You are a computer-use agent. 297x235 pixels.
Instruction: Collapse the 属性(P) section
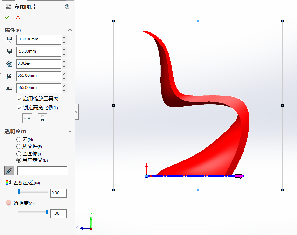tap(70, 30)
